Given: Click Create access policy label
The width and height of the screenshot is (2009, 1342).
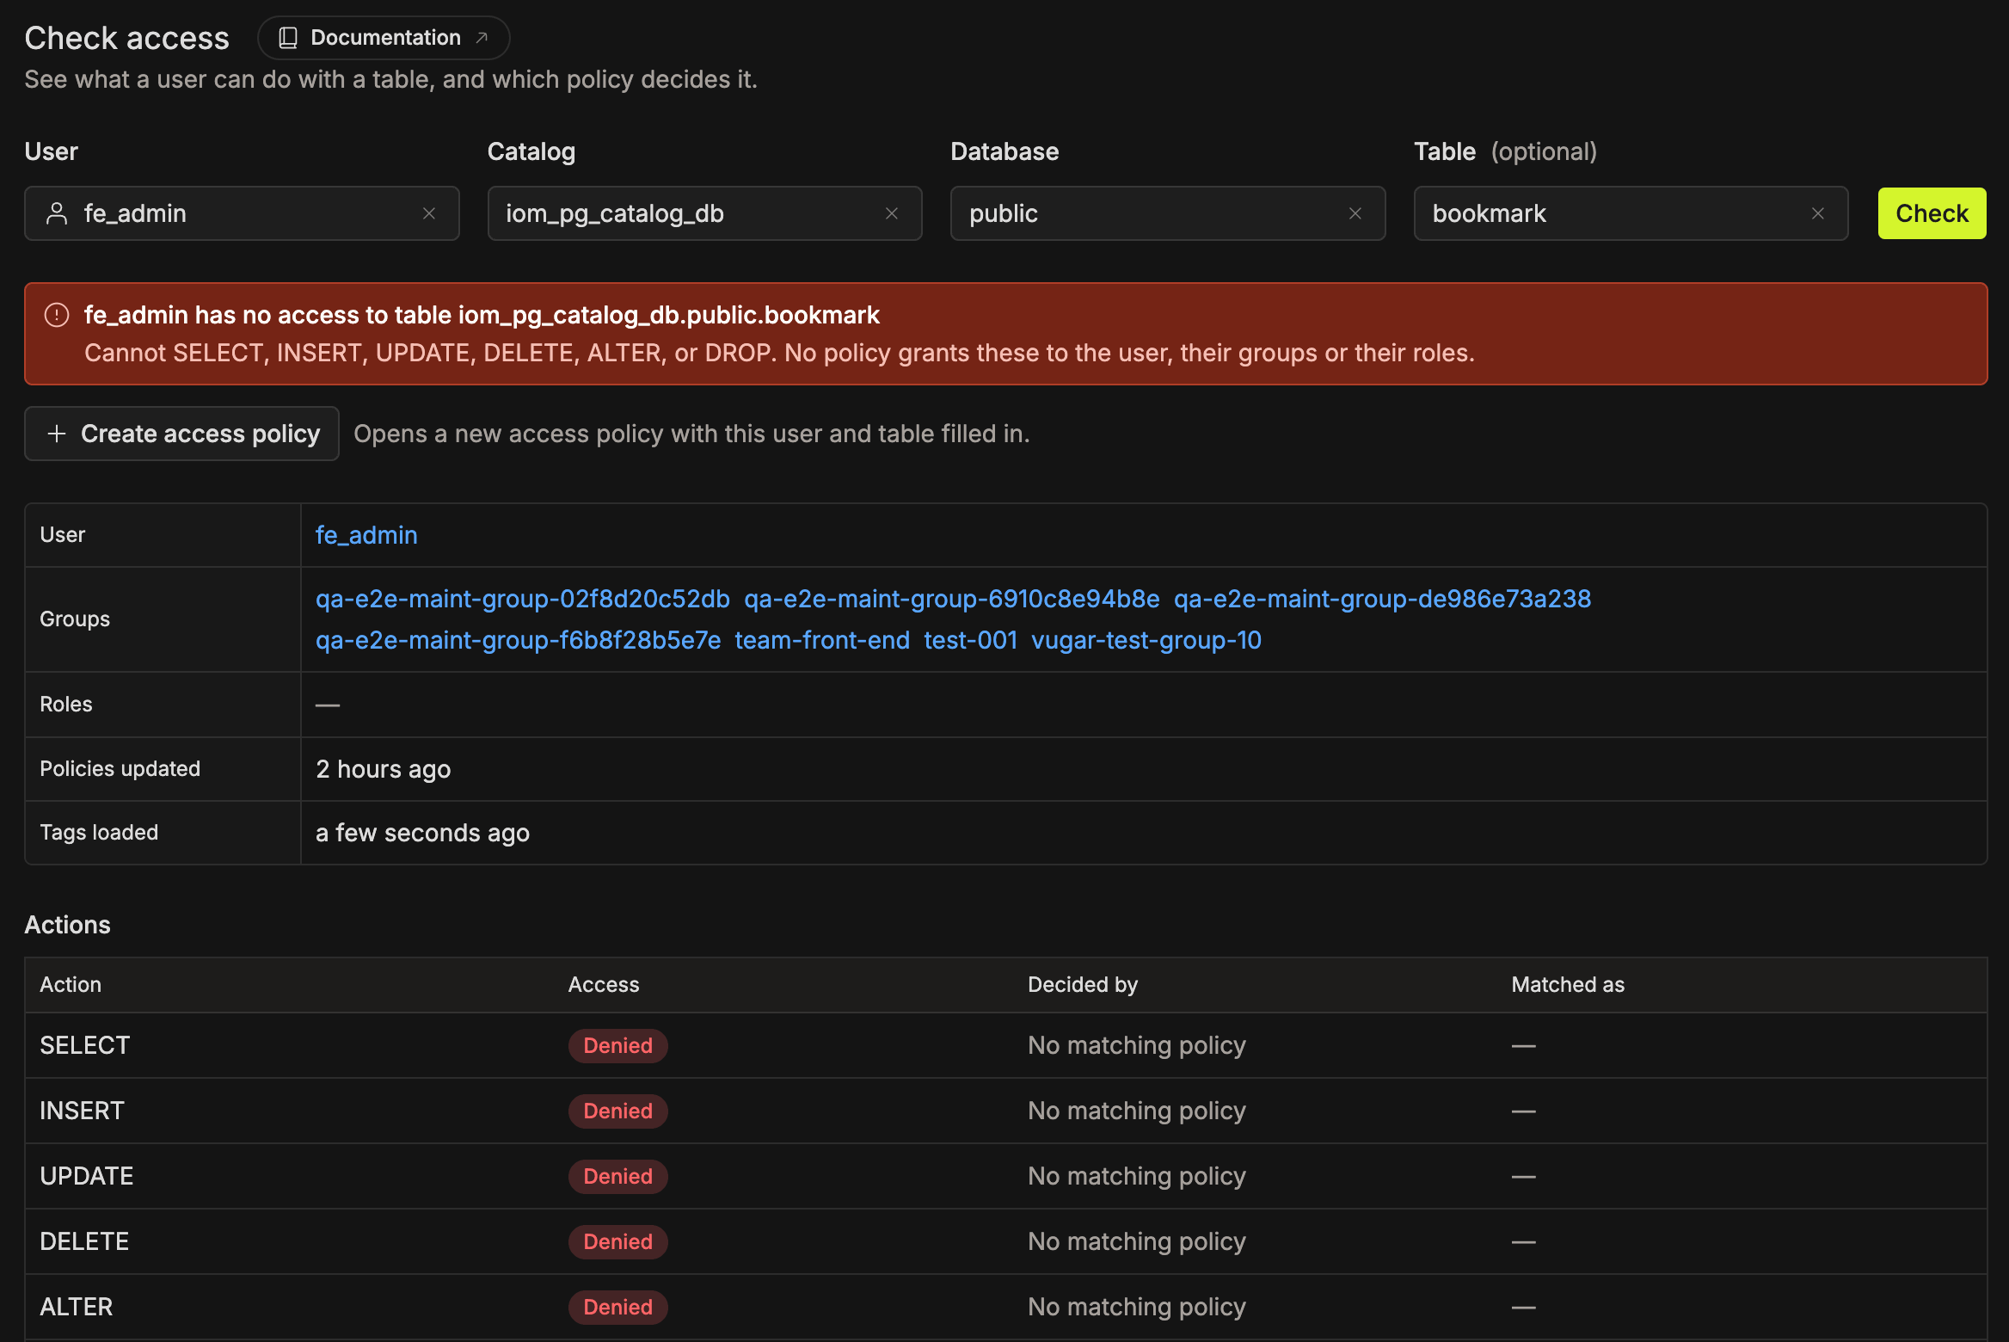Looking at the screenshot, I should pos(200,434).
